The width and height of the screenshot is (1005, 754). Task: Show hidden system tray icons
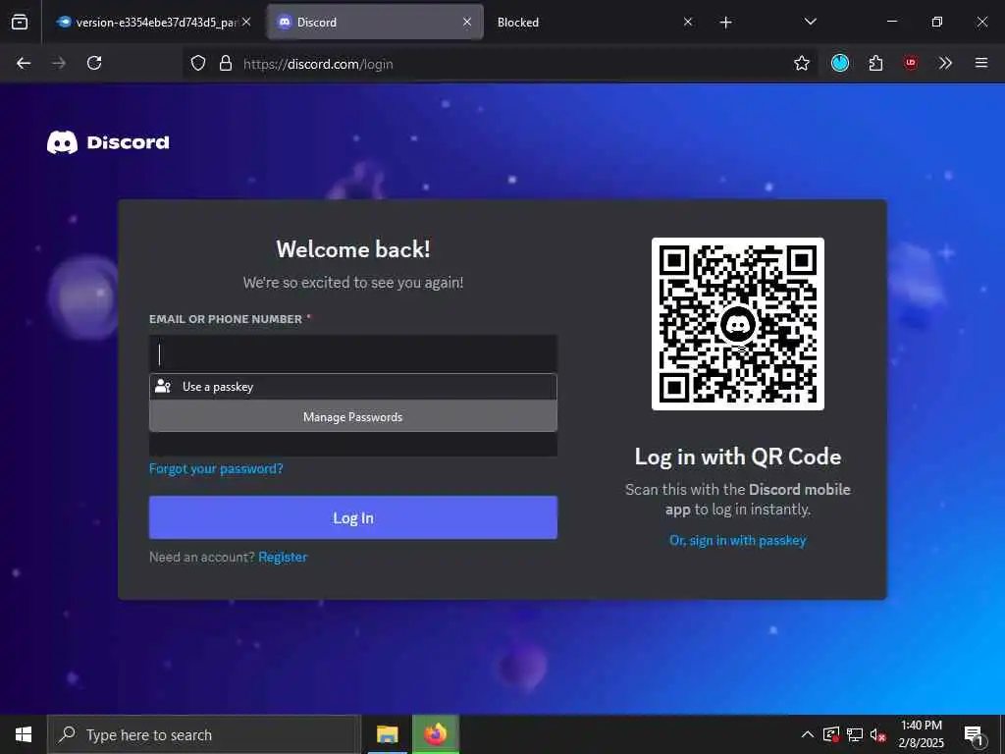pos(808,734)
